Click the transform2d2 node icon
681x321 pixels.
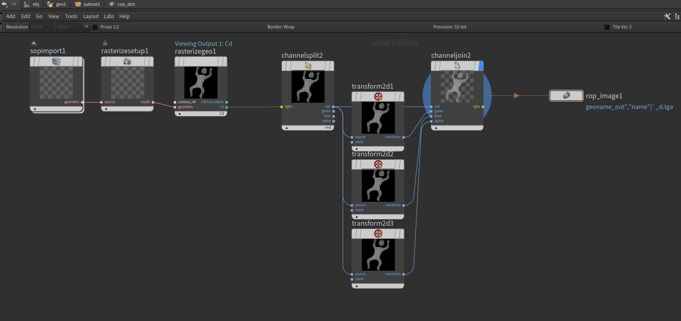pyautogui.click(x=378, y=164)
